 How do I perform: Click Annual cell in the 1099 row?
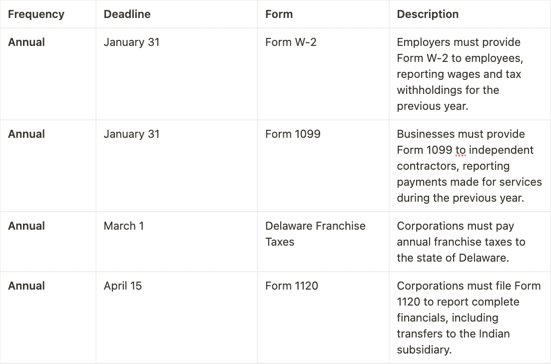(x=26, y=134)
